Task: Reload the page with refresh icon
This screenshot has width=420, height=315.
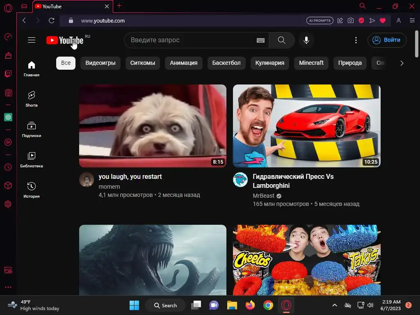Action: [x=51, y=21]
